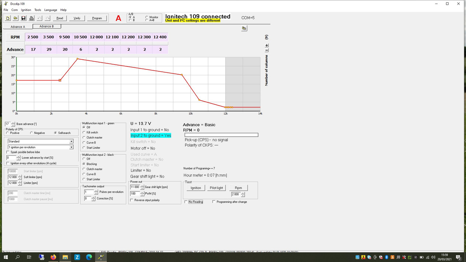
Task: Adjust the Pulses per revolution spinner
Action: 96,192
